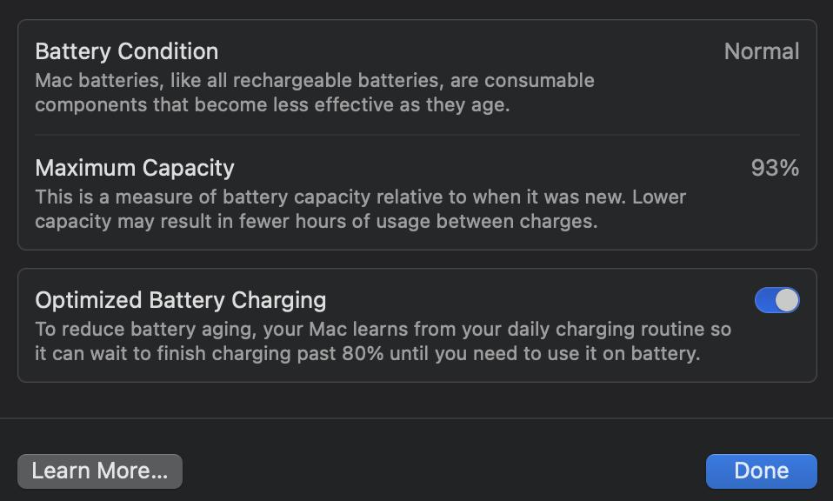The height and width of the screenshot is (501, 833).
Task: Click the line starting 'capacity may result in'
Action: (317, 222)
